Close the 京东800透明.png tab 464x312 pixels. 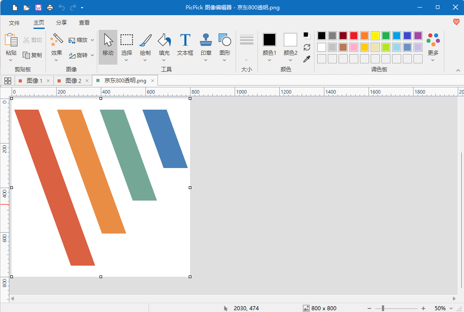pos(153,81)
